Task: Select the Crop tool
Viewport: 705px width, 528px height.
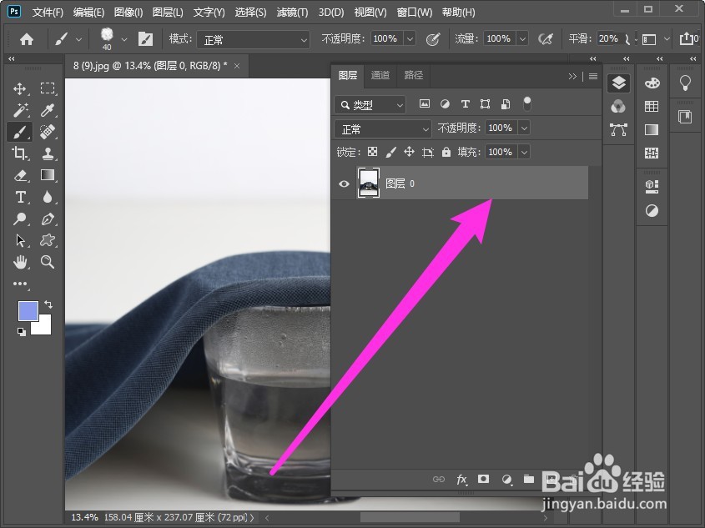Action: click(x=19, y=153)
